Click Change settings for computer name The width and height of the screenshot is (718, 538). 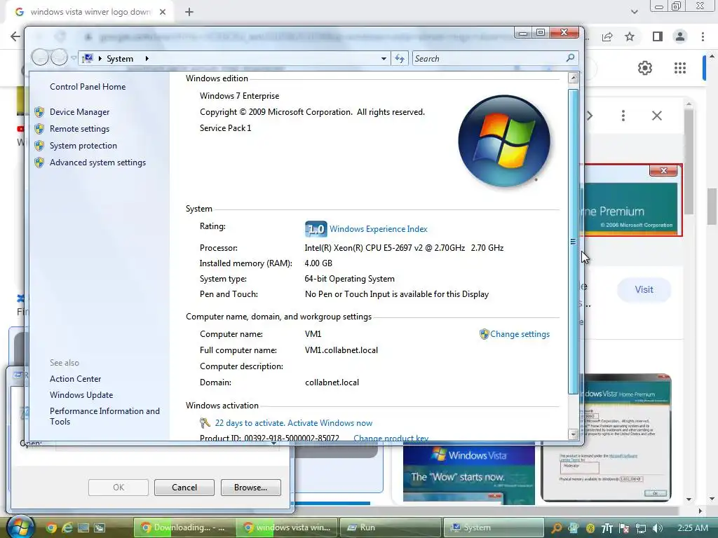click(x=520, y=334)
